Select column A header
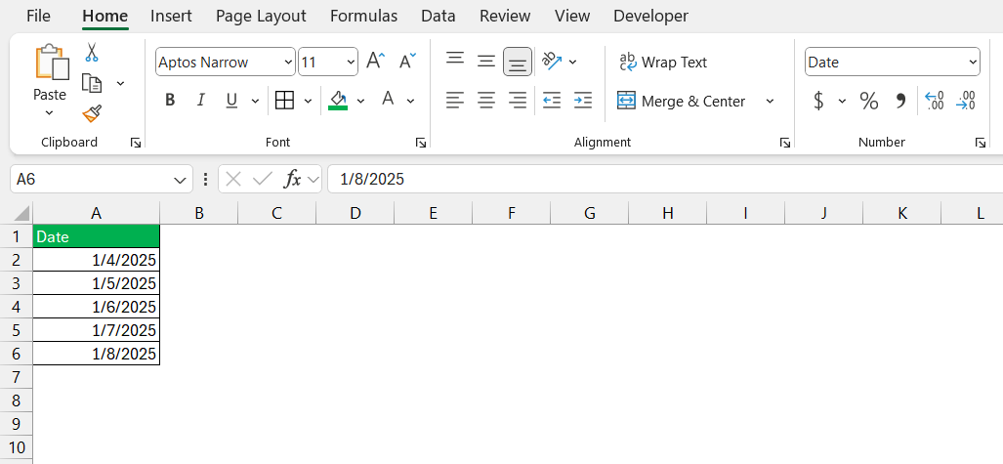 (x=96, y=213)
